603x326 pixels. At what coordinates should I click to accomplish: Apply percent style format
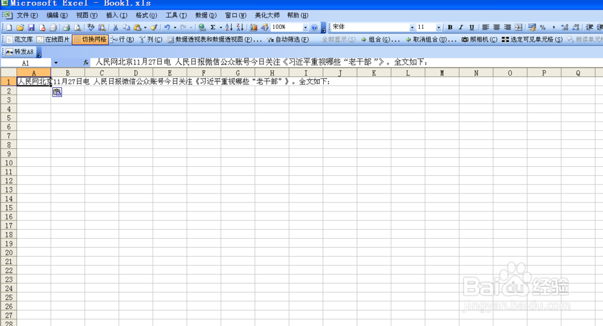click(543, 27)
